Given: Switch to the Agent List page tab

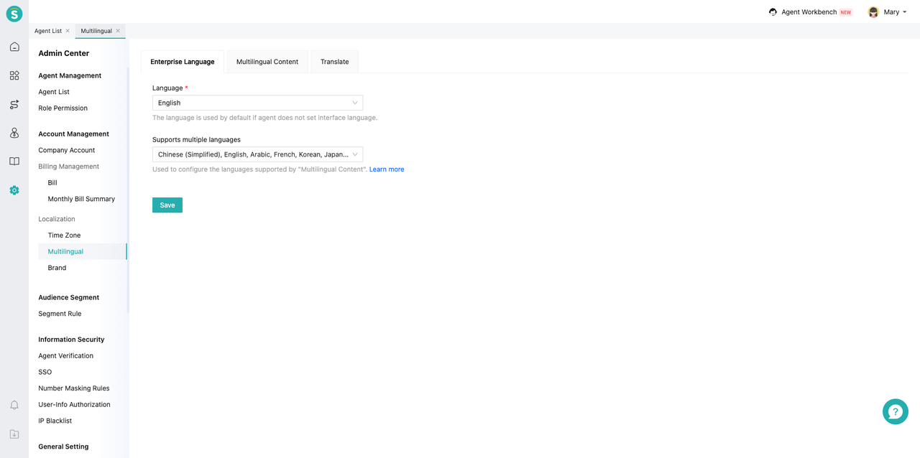Looking at the screenshot, I should (x=48, y=31).
